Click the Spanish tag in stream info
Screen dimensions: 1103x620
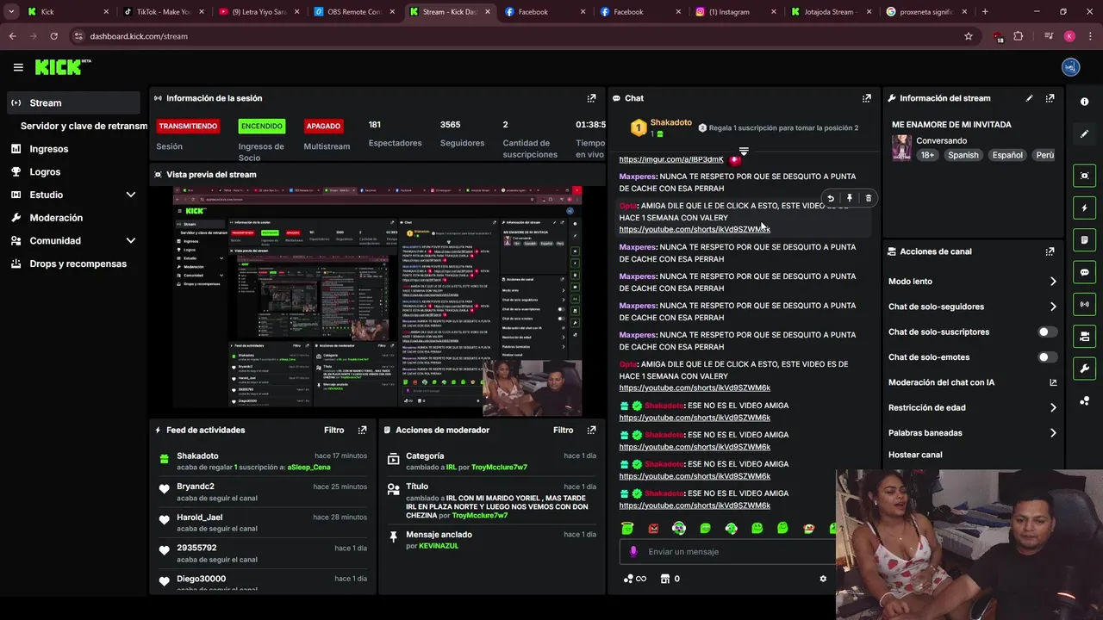963,155
